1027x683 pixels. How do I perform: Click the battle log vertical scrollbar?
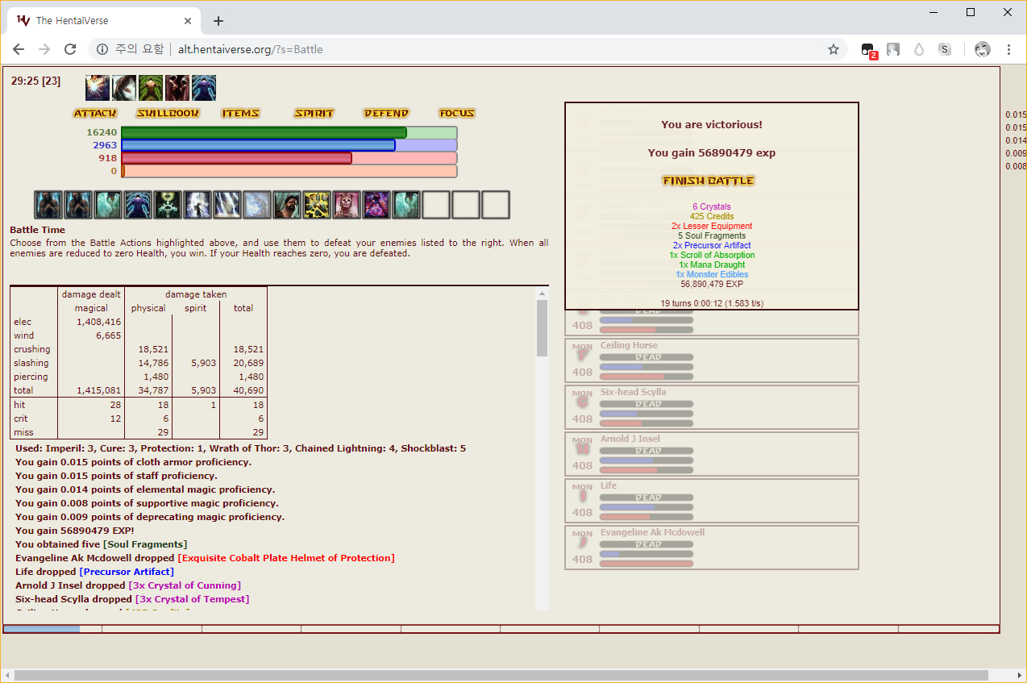542,327
